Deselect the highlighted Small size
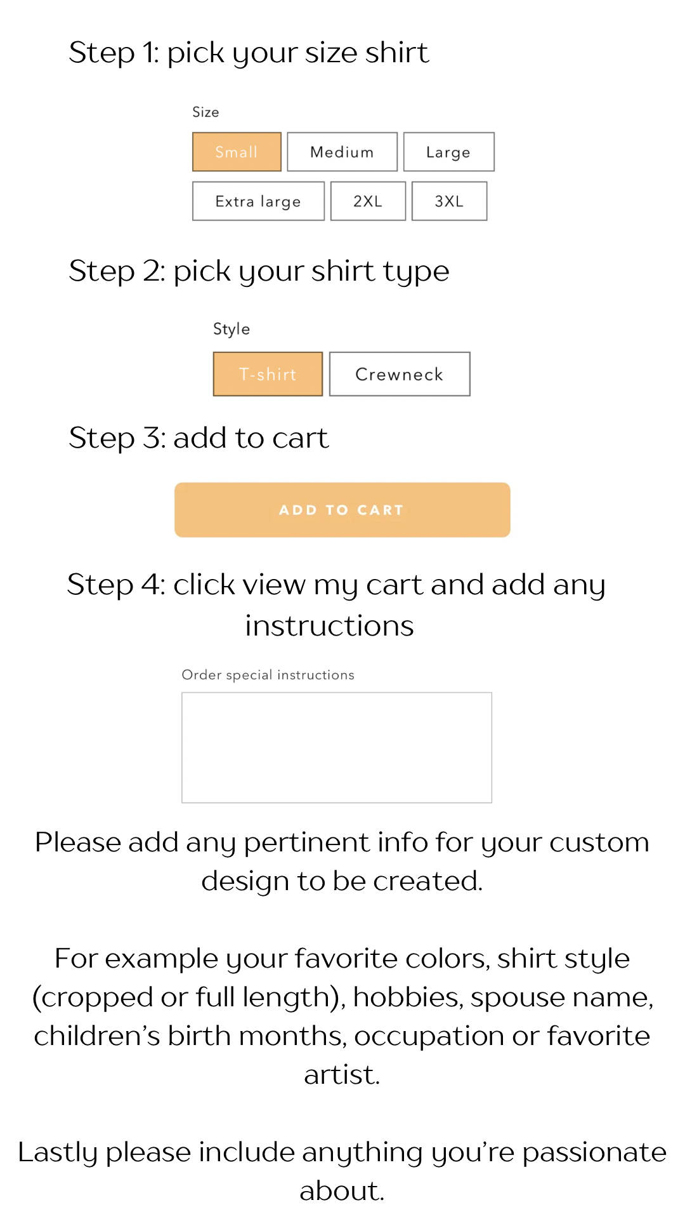This screenshot has width=685, height=1219. (236, 152)
